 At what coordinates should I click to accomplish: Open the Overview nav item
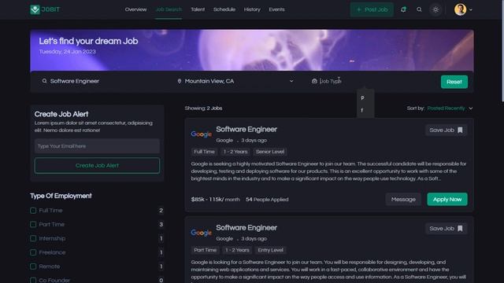pos(135,9)
